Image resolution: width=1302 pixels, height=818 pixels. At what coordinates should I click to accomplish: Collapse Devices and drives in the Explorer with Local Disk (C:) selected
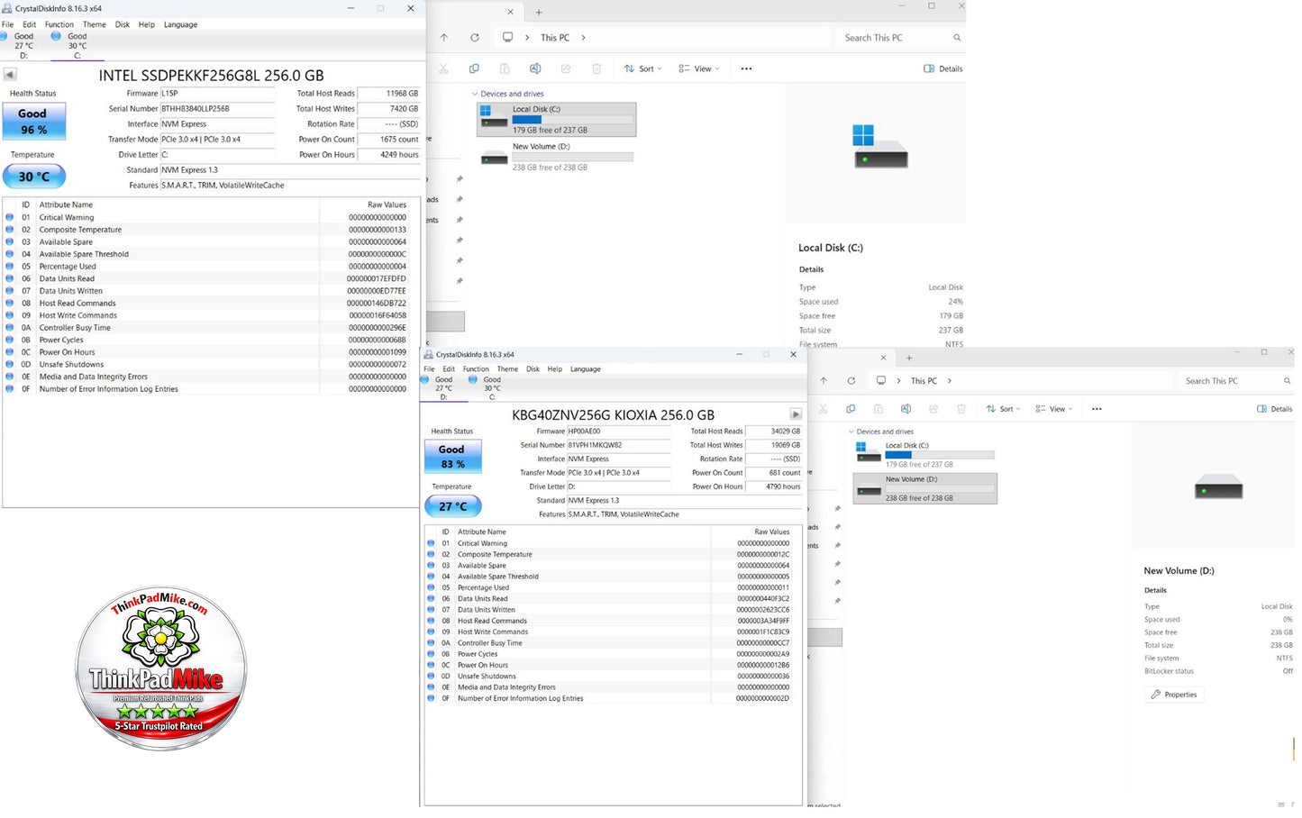coord(475,94)
